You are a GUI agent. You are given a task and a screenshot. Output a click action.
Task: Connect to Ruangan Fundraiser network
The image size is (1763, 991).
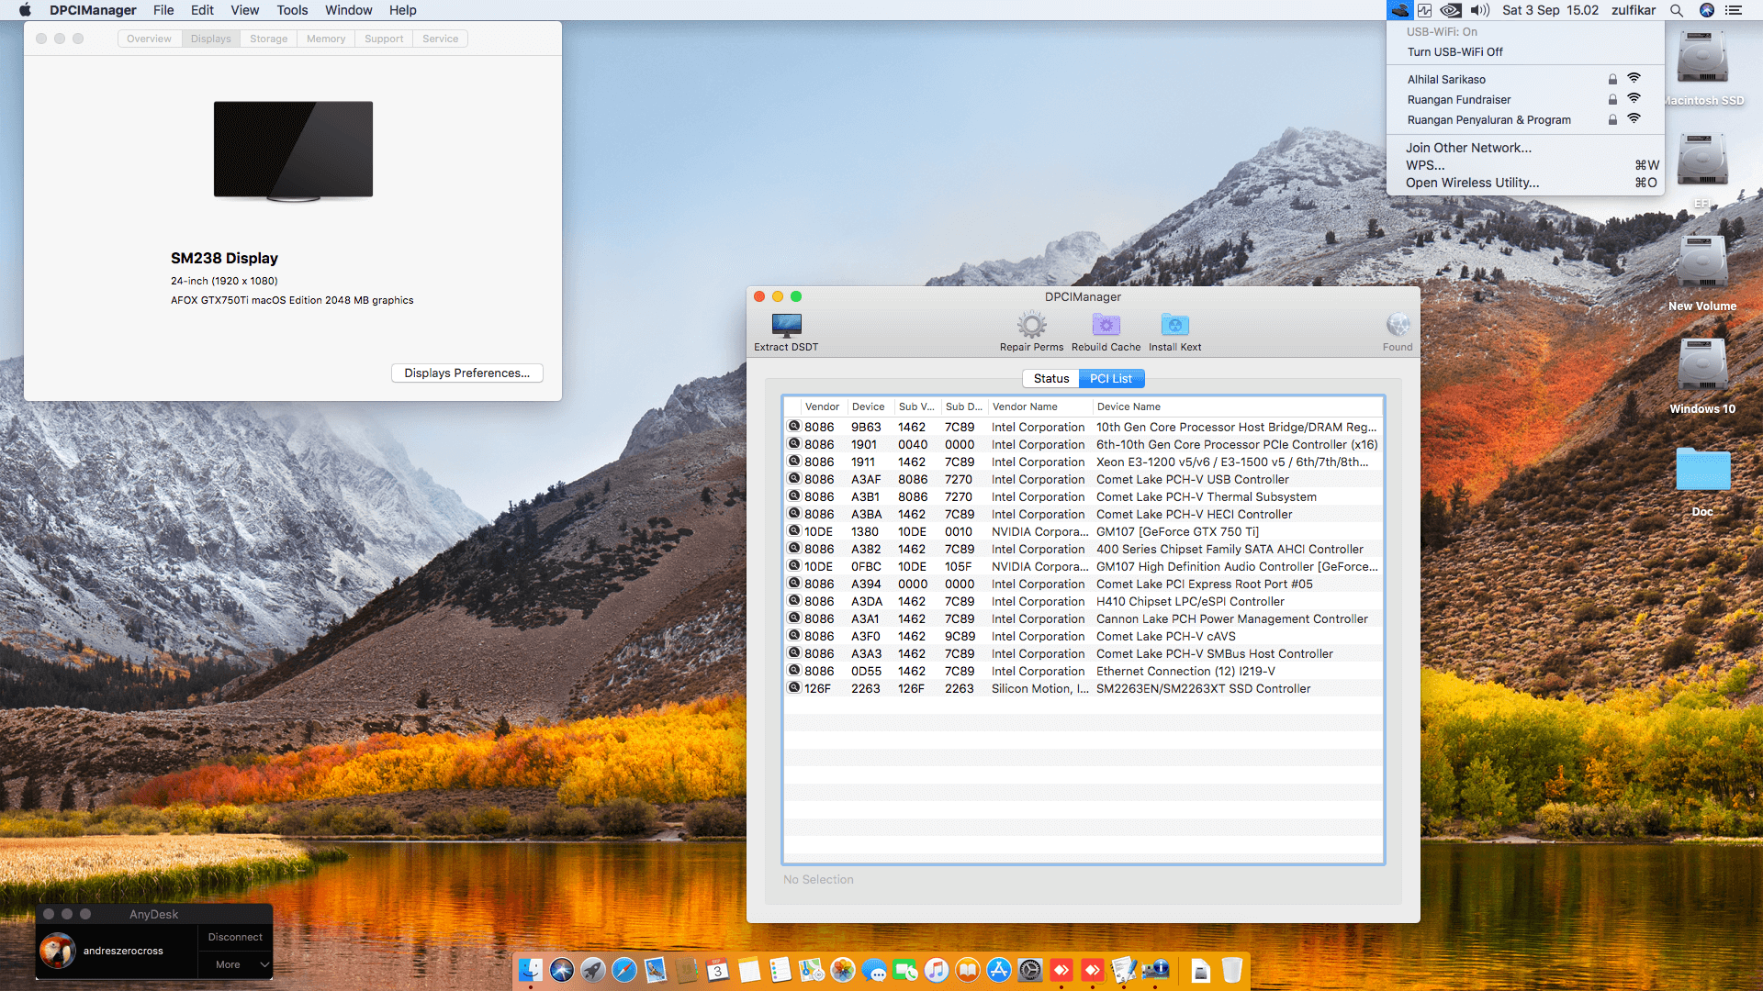pyautogui.click(x=1459, y=100)
